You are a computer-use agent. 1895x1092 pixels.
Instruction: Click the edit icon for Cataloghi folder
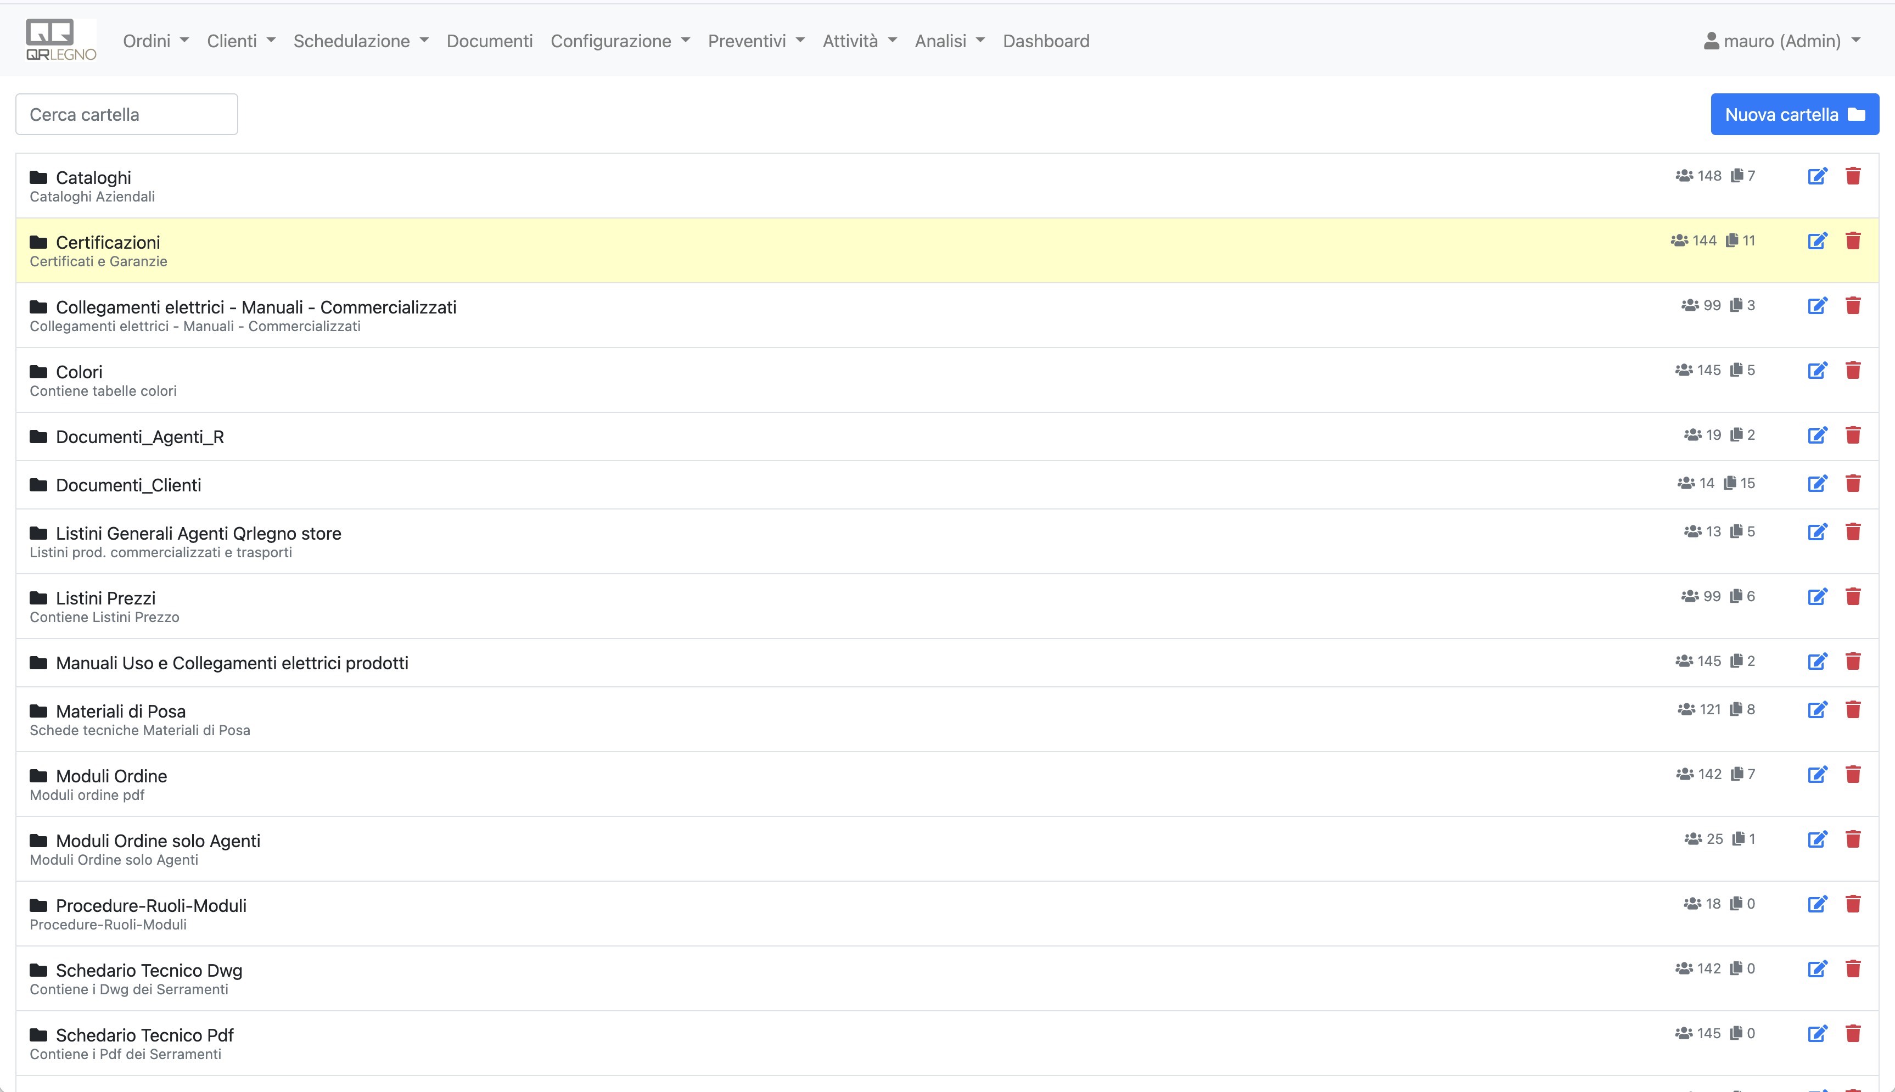tap(1817, 176)
